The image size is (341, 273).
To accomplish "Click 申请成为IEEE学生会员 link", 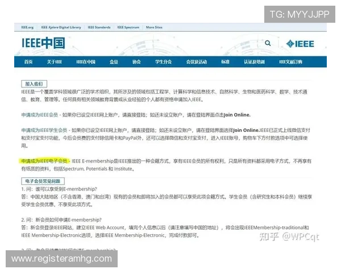I will coord(44,130).
